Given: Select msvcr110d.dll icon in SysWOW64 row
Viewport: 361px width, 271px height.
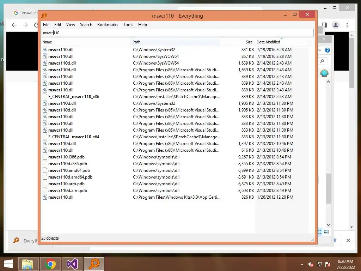Looking at the screenshot, I should tap(45, 63).
